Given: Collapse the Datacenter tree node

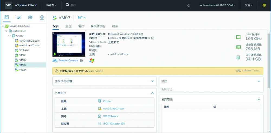Looking at the screenshot, I should [x=6, y=31].
